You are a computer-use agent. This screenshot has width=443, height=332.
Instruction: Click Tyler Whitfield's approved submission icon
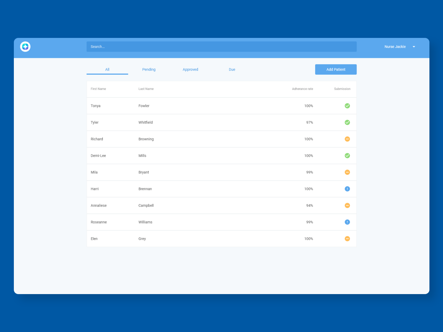point(347,122)
